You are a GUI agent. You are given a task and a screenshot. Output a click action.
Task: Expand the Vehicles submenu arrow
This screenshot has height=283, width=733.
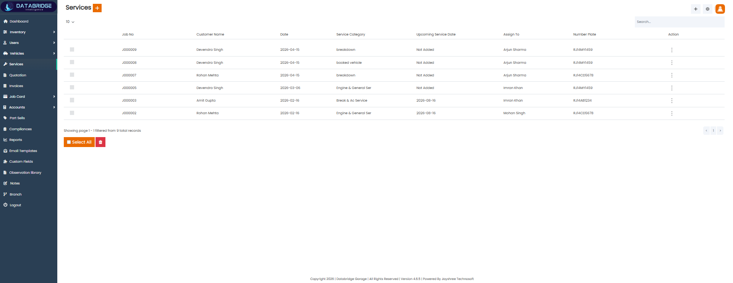54,53
